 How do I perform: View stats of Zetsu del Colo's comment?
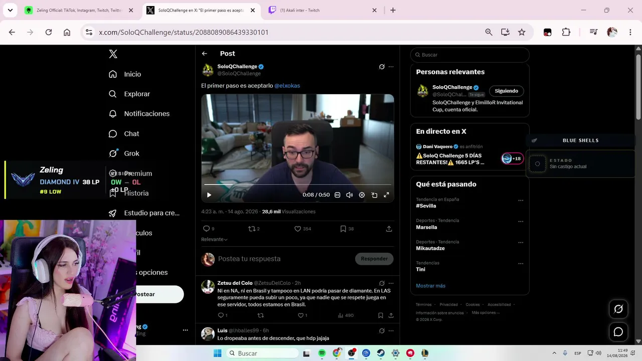coord(346,315)
